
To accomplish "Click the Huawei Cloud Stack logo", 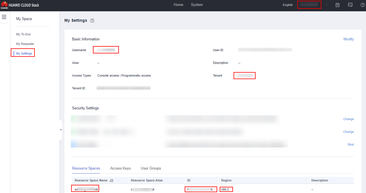I will pyautogui.click(x=20, y=5).
